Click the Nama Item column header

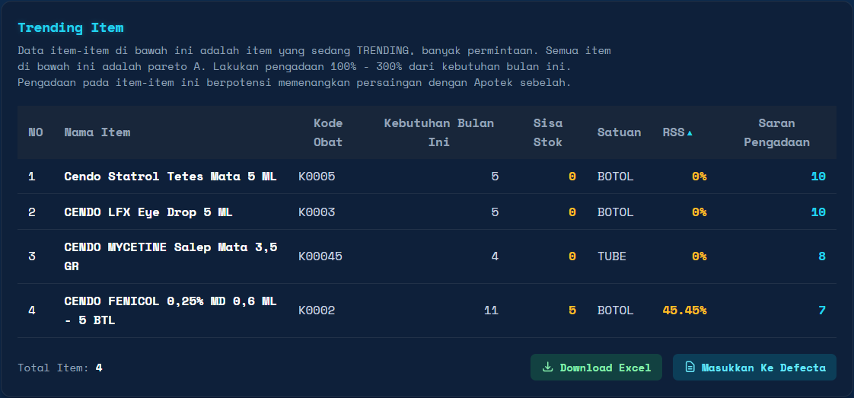click(97, 132)
